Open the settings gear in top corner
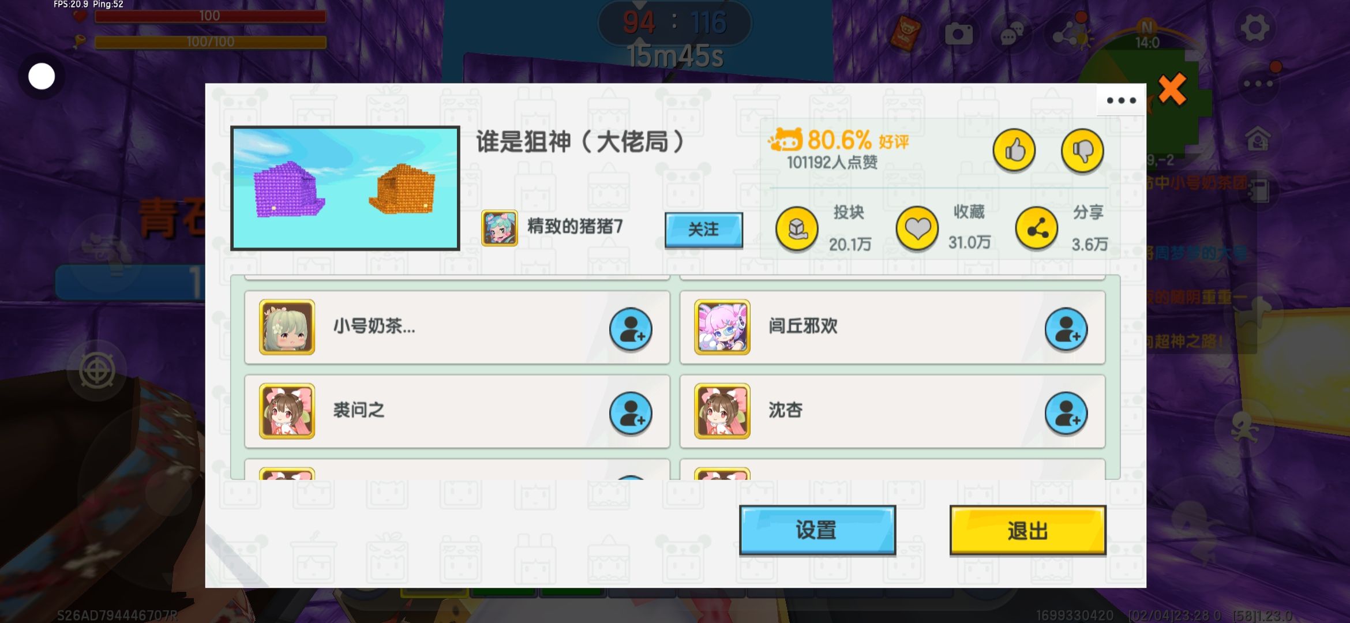 pyautogui.click(x=1255, y=28)
